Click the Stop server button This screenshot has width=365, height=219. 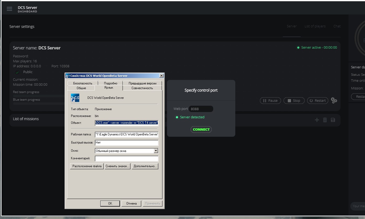pyautogui.click(x=294, y=100)
